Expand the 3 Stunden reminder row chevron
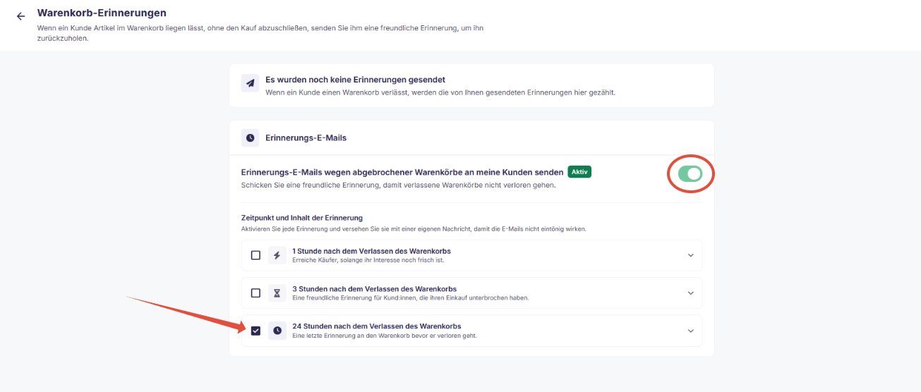This screenshot has width=921, height=392. [x=691, y=293]
